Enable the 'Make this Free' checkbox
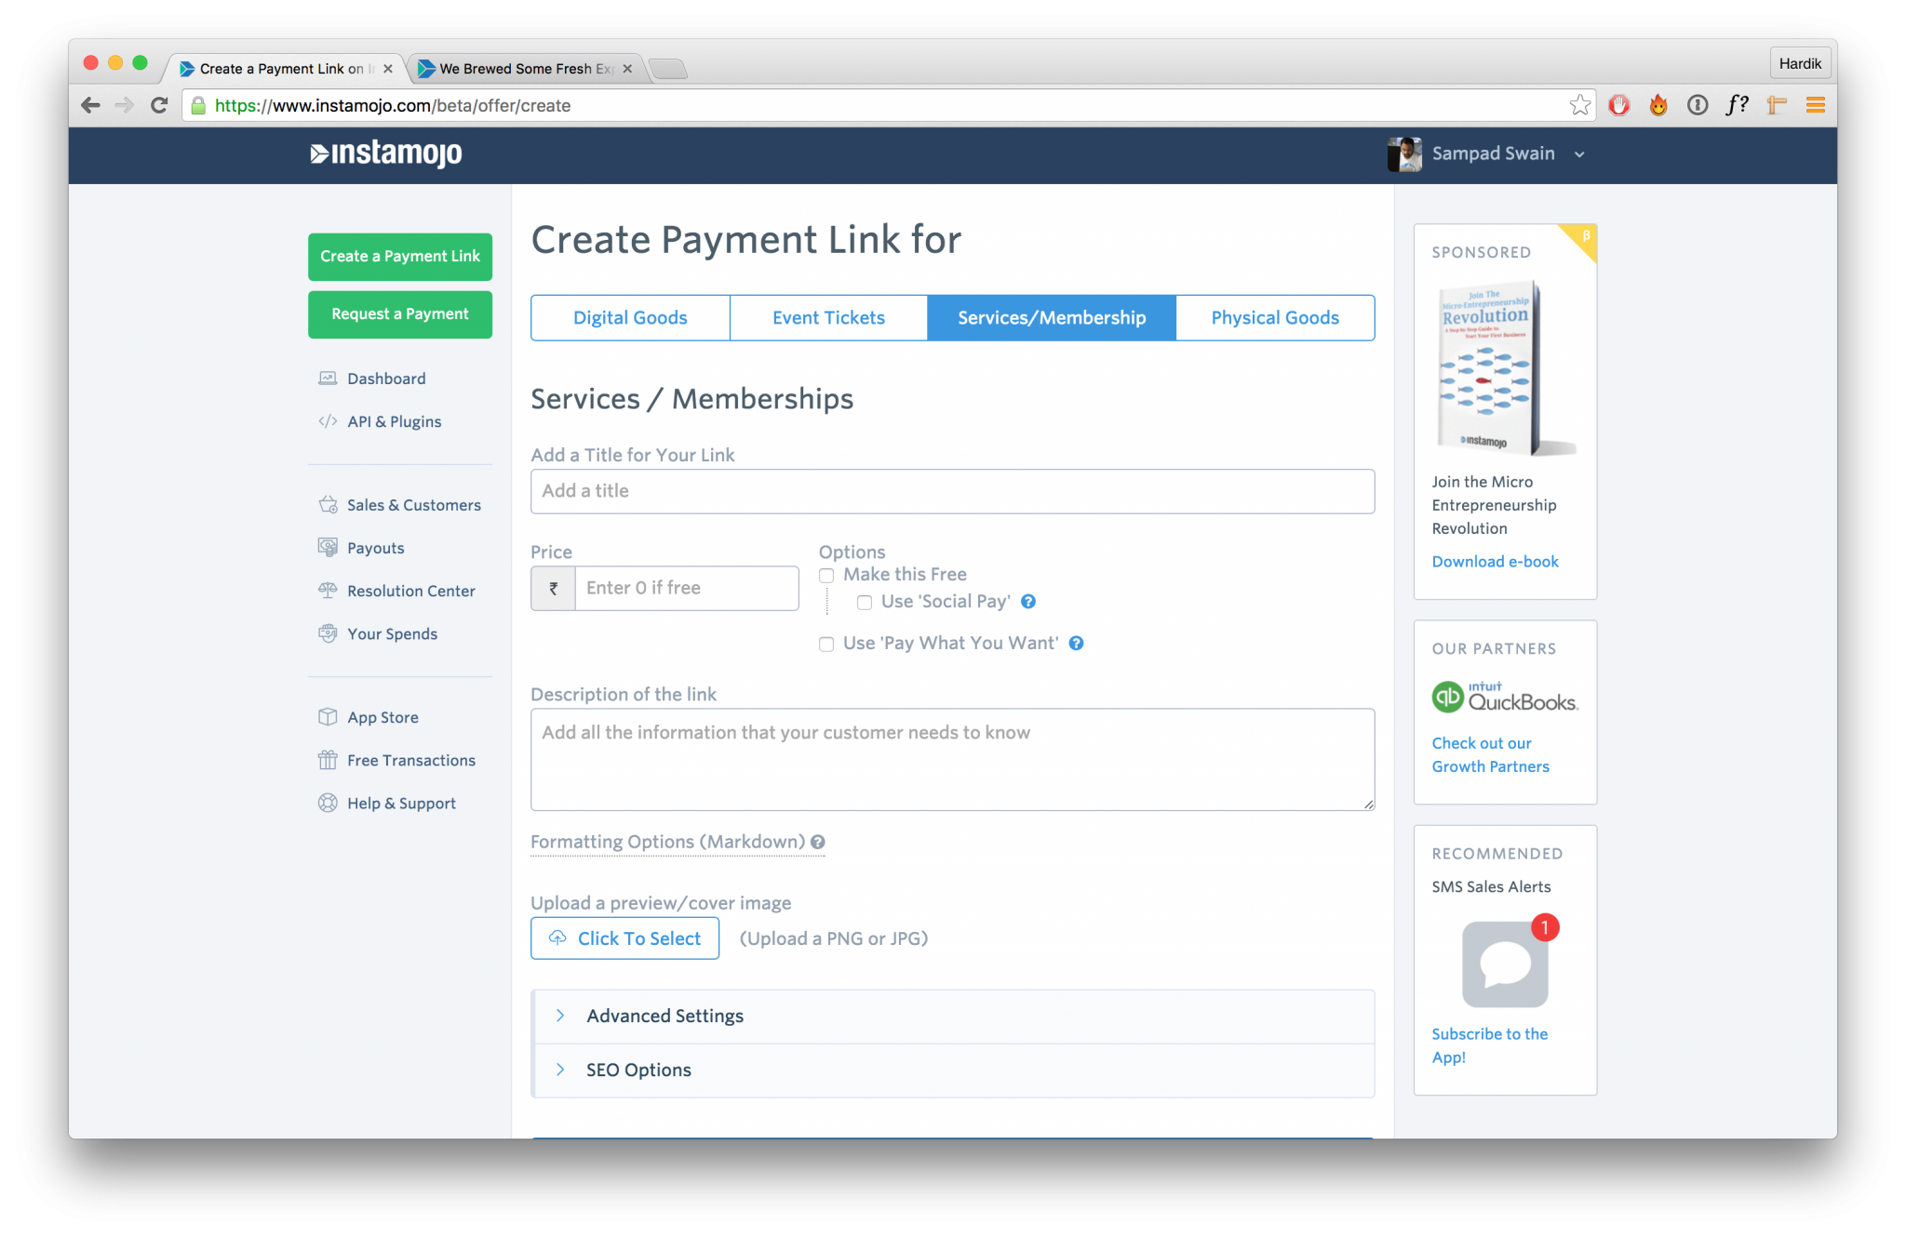The width and height of the screenshot is (1906, 1237). [x=826, y=576]
